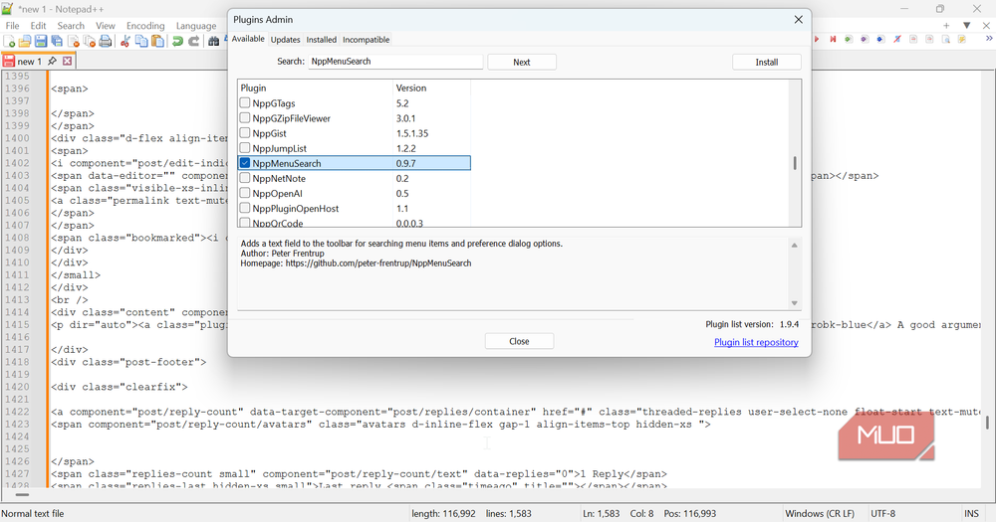
Task: Click the Close All documents icon
Action: [x=90, y=41]
